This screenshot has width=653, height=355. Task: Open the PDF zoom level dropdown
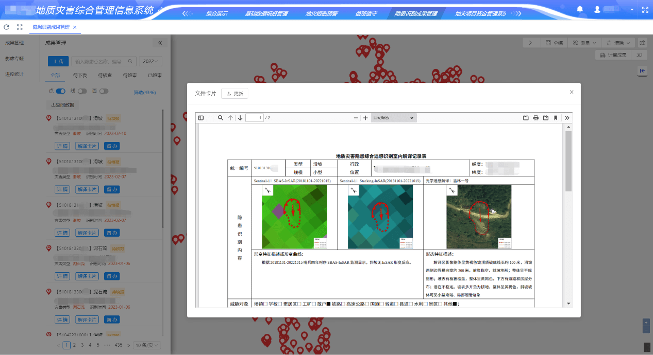point(394,118)
